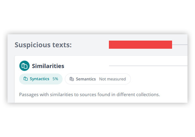Click the 5% value in Syntactics
Viewport: 195px width, 137px height.
click(55, 79)
